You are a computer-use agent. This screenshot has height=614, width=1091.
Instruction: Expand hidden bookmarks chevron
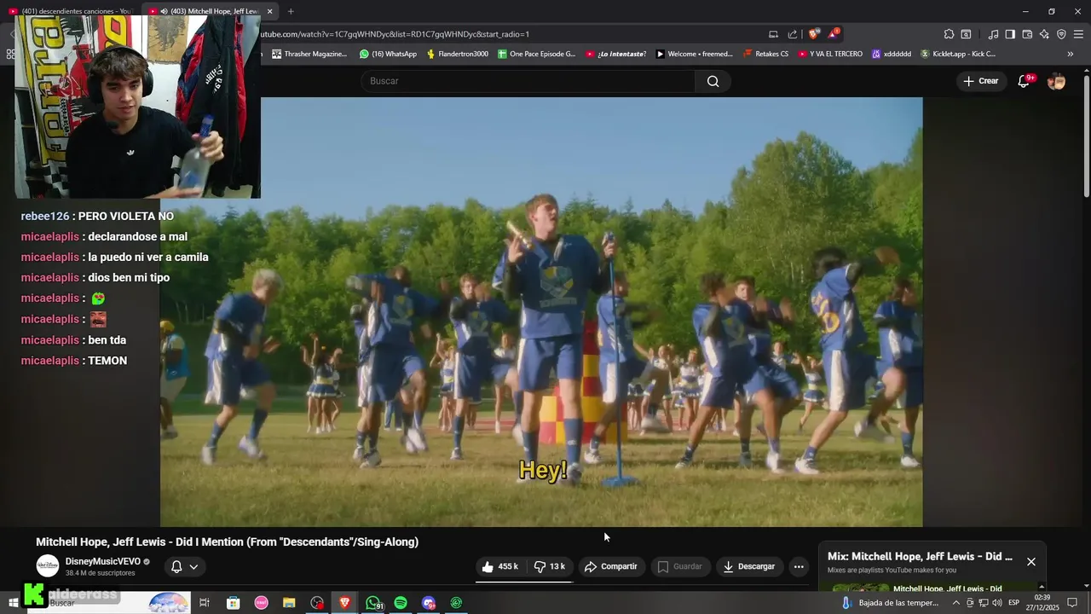pyautogui.click(x=1071, y=54)
